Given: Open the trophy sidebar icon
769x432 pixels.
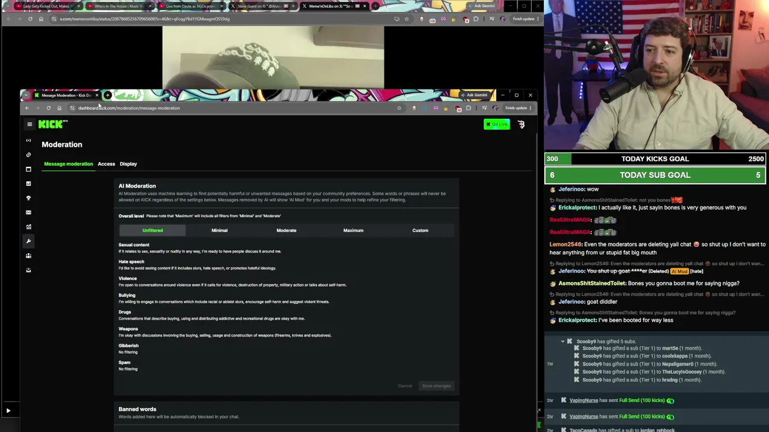Looking at the screenshot, I should 28,198.
